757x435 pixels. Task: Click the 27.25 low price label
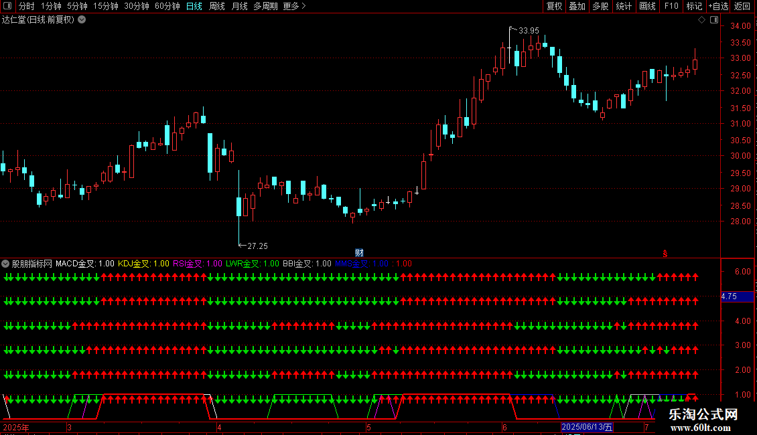(x=257, y=246)
